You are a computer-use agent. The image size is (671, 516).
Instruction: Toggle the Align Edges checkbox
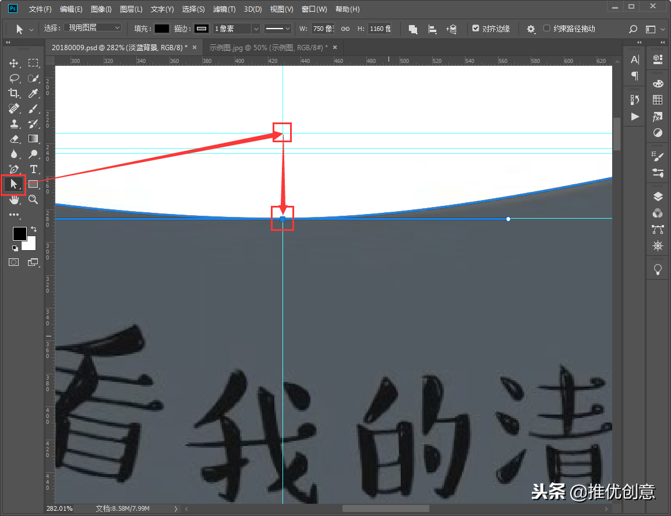click(475, 28)
